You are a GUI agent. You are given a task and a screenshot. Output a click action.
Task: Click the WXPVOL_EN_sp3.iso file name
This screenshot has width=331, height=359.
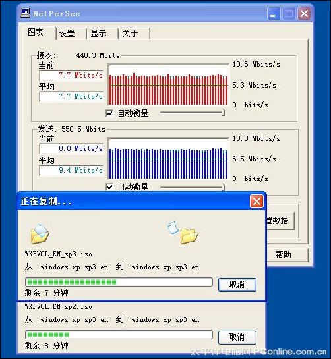click(x=59, y=254)
